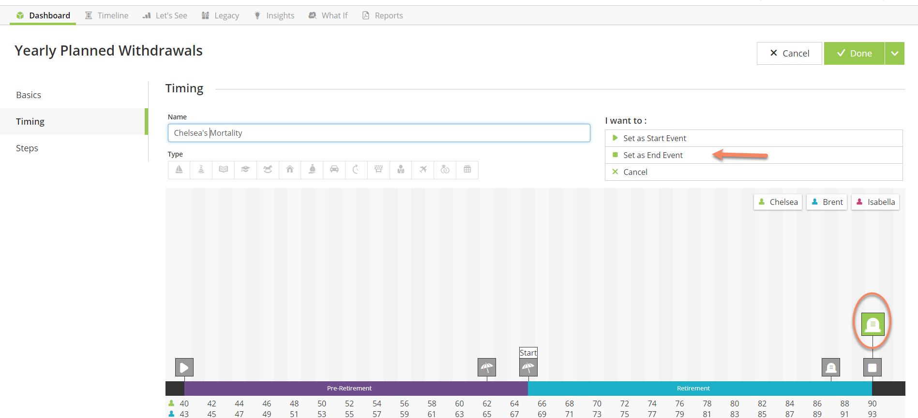
Task: Click the green highlighted tombstone marker
Action: click(x=873, y=324)
